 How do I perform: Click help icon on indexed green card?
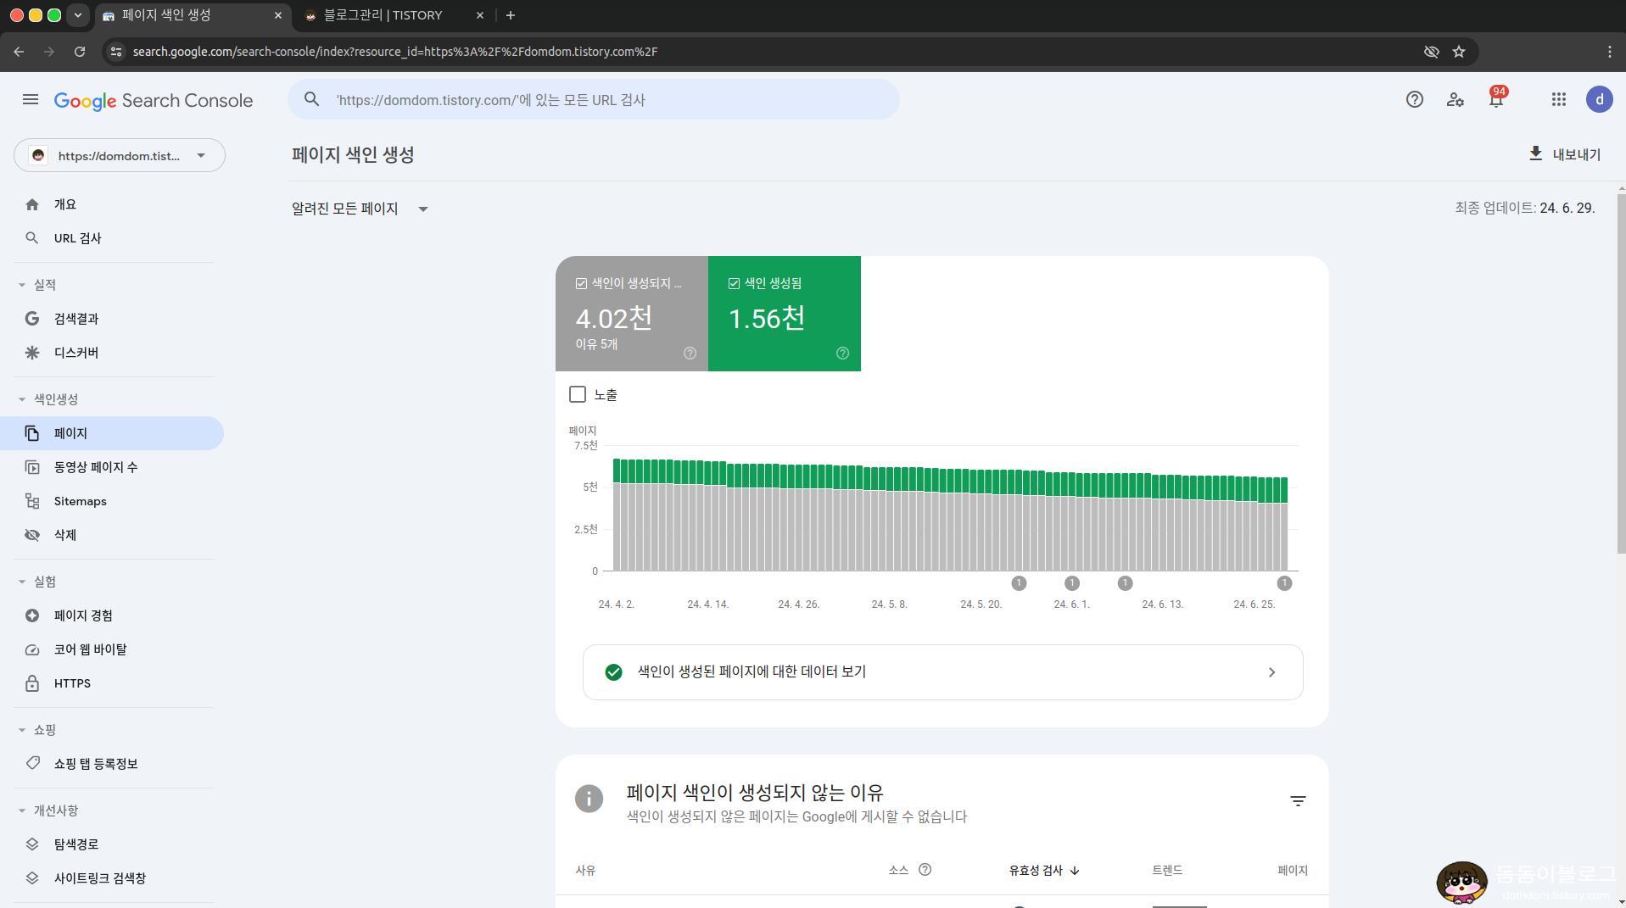842,354
